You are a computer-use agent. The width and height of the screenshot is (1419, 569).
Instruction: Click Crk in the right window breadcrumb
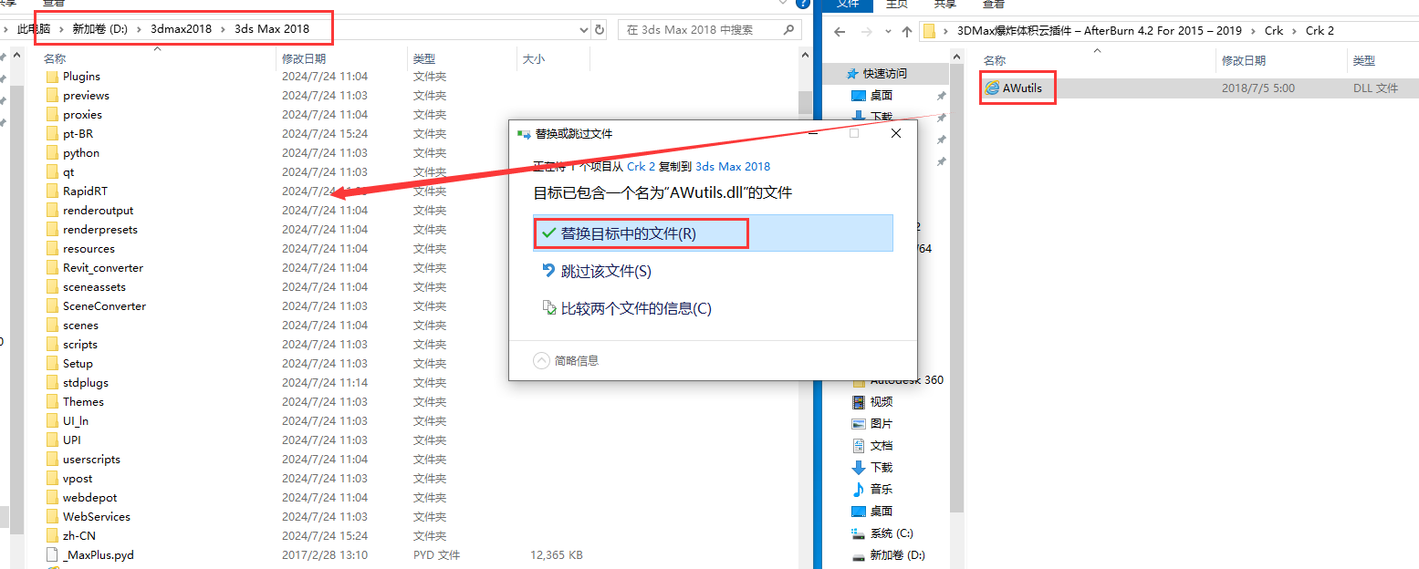(x=1274, y=31)
